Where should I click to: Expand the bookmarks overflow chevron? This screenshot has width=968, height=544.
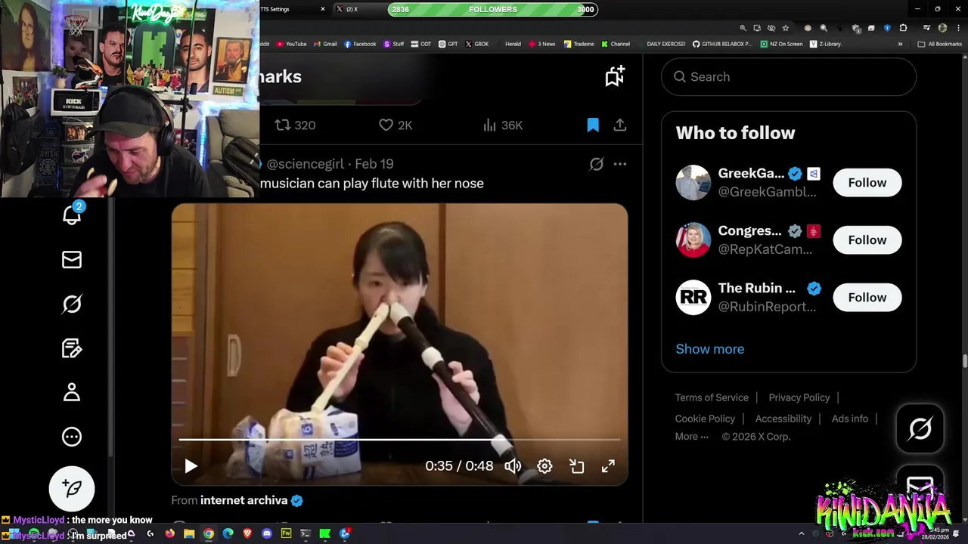[900, 44]
